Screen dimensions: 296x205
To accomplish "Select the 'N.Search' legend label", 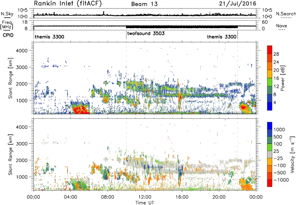I will coord(286,14).
